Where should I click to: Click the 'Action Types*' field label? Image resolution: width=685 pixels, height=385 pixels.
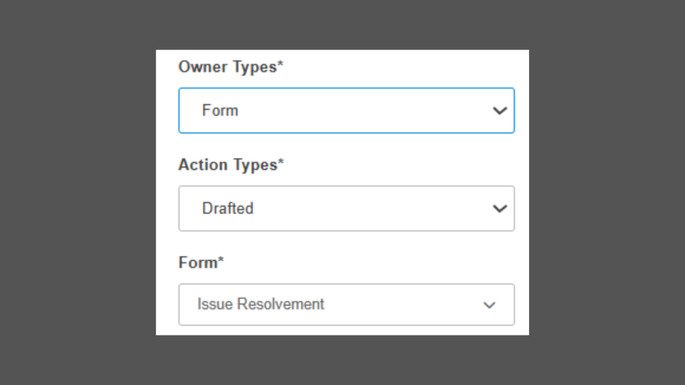pyautogui.click(x=227, y=164)
